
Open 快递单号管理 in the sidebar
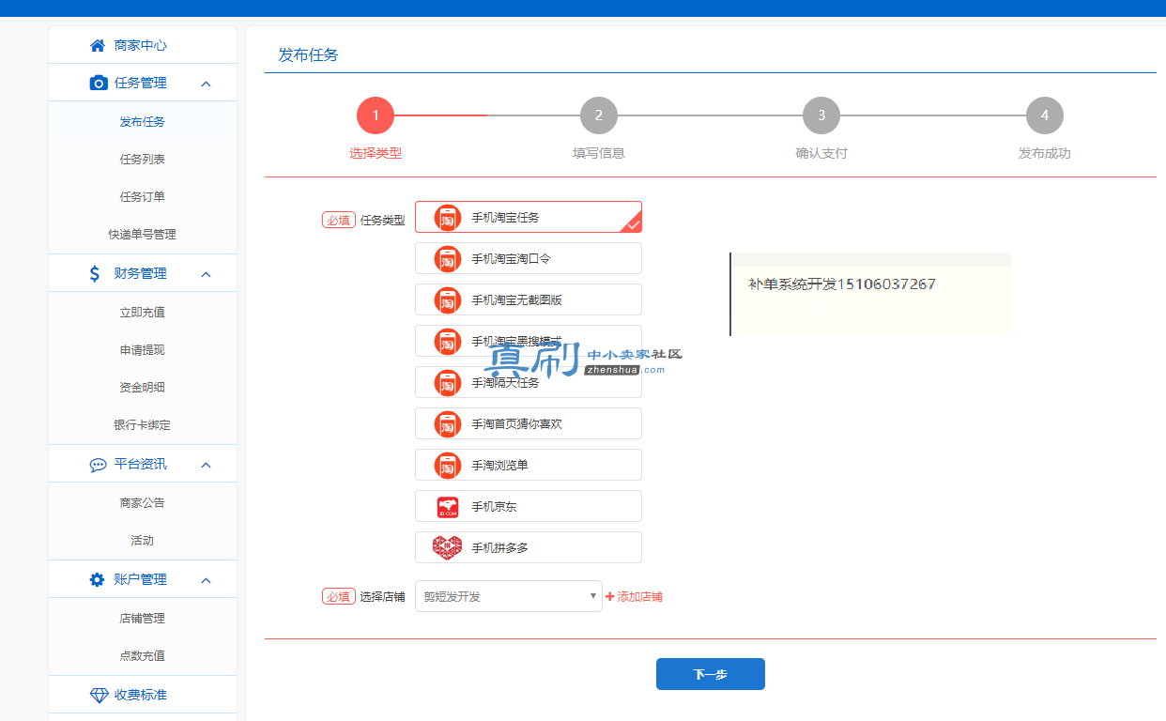click(143, 234)
